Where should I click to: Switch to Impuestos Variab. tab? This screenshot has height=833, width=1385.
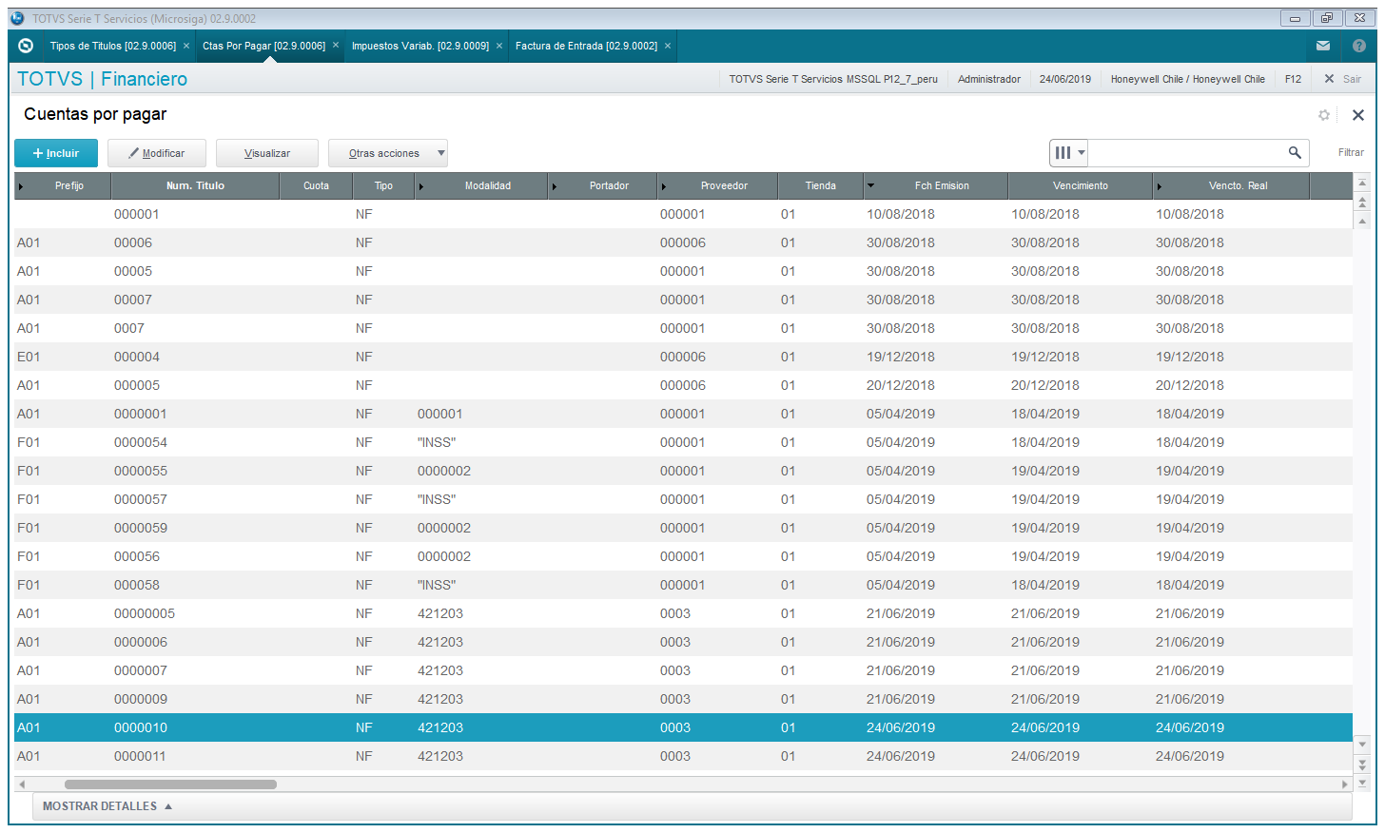[x=420, y=46]
